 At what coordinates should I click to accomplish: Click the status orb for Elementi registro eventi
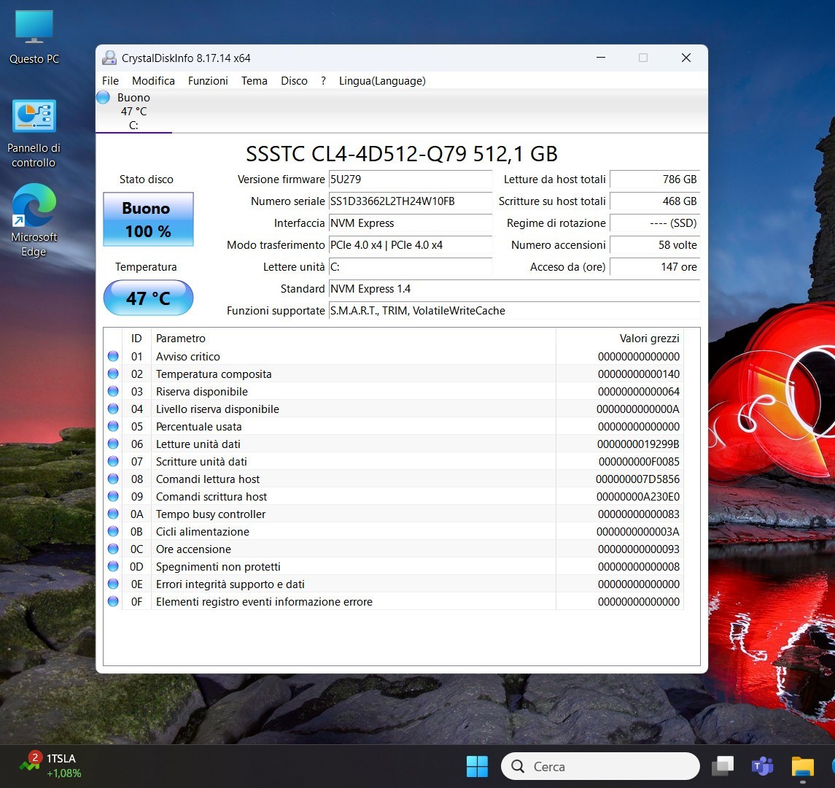coord(113,601)
